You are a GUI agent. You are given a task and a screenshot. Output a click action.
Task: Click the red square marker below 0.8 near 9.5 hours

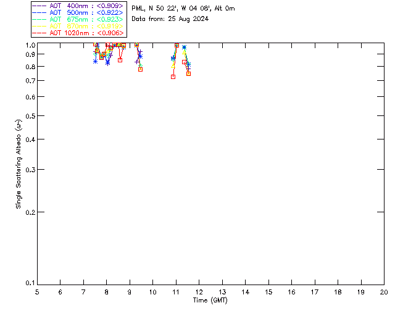(x=141, y=70)
